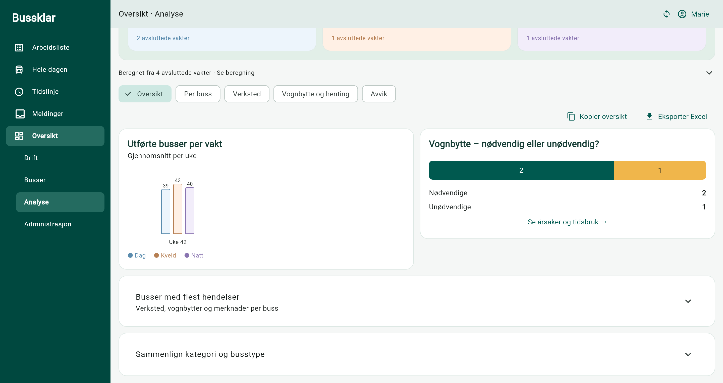Screen dimensions: 723x383
Task: Select the Per buss chip
Action: 198,94
